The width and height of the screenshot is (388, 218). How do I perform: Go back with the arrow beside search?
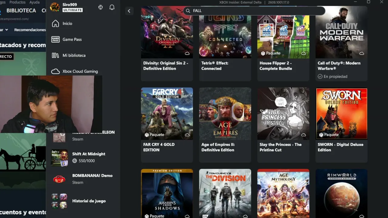(x=129, y=11)
